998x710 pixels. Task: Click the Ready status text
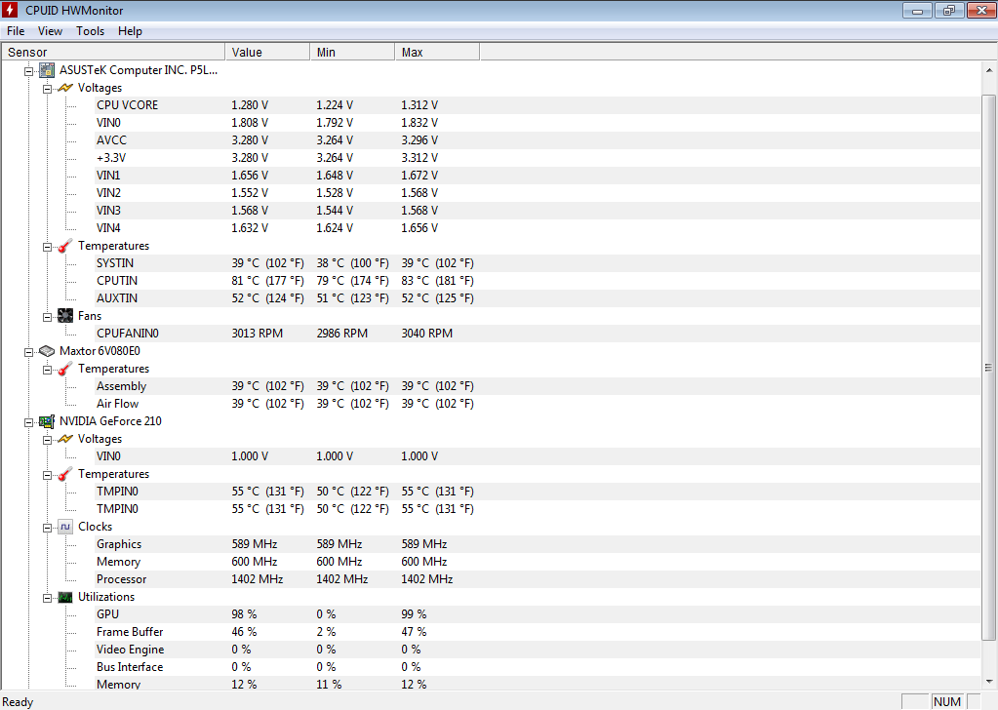click(18, 702)
